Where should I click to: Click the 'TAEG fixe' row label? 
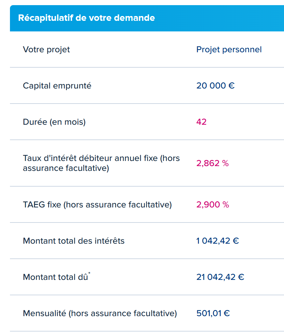97,205
